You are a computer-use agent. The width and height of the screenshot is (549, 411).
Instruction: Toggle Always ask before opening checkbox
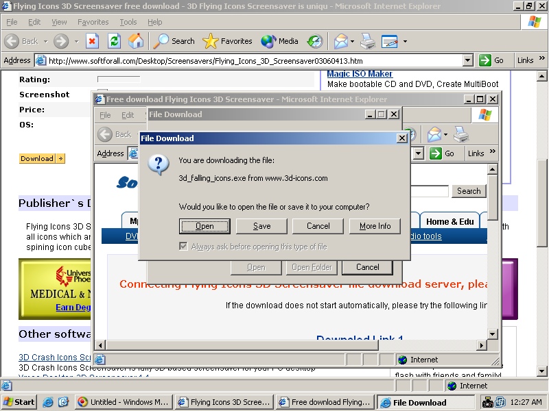(183, 247)
